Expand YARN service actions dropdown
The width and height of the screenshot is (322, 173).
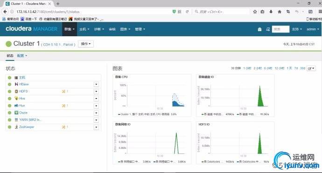click(96, 120)
